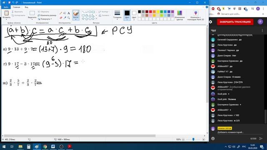
Task: Open File Explorer from taskbar
Action: pos(20,147)
